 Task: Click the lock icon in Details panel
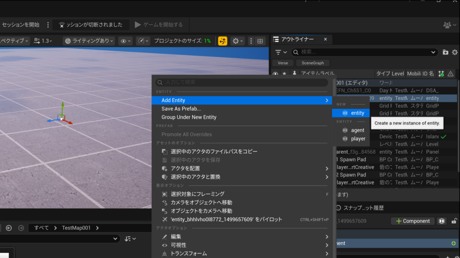(454, 221)
